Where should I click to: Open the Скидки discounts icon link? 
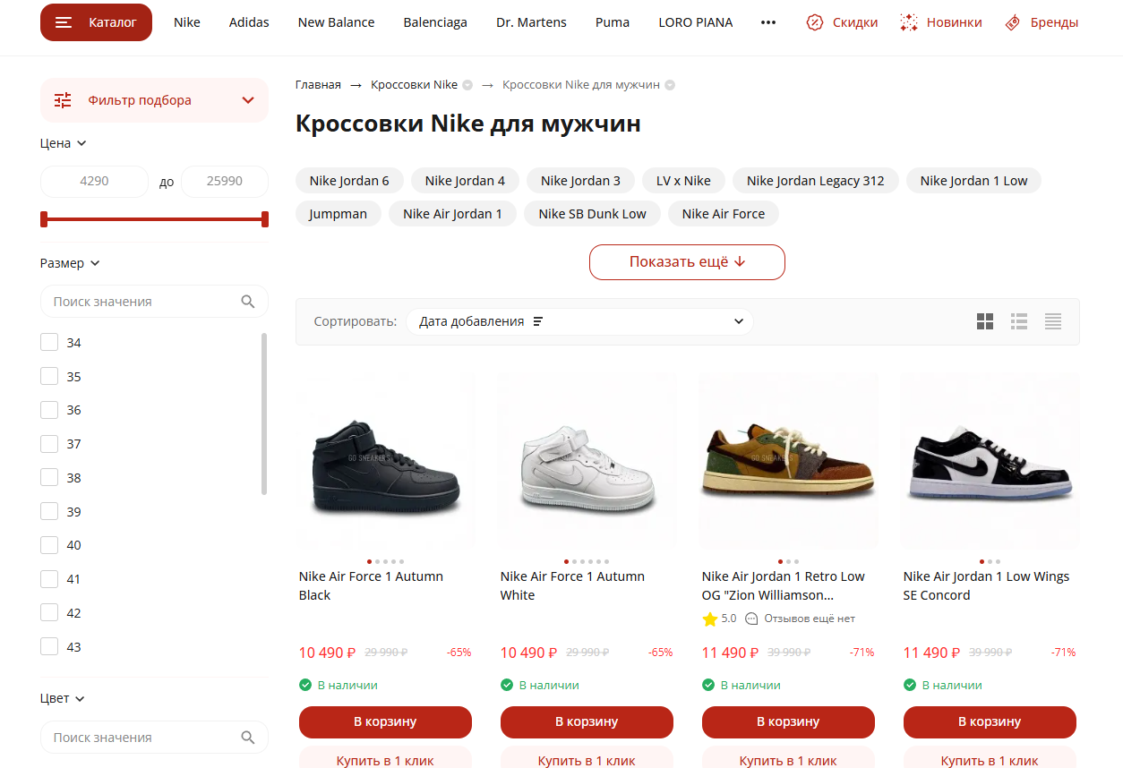(815, 22)
